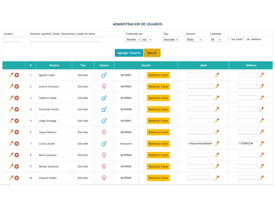Click edit pencil icon for Virginia Gaitán

click(x=11, y=178)
